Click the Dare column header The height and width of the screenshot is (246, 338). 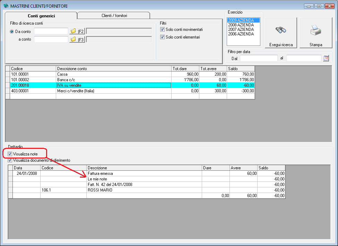[216, 168]
